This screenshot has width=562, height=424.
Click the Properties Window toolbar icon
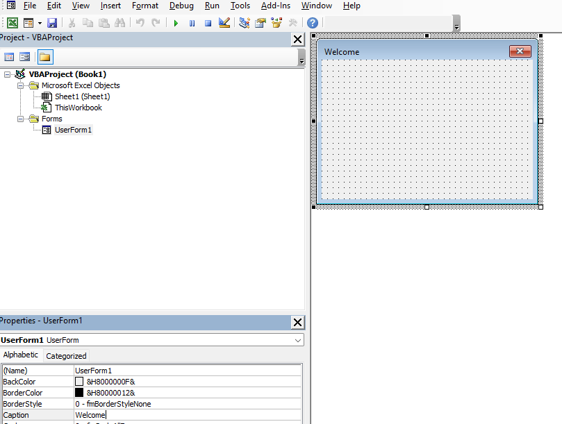260,22
